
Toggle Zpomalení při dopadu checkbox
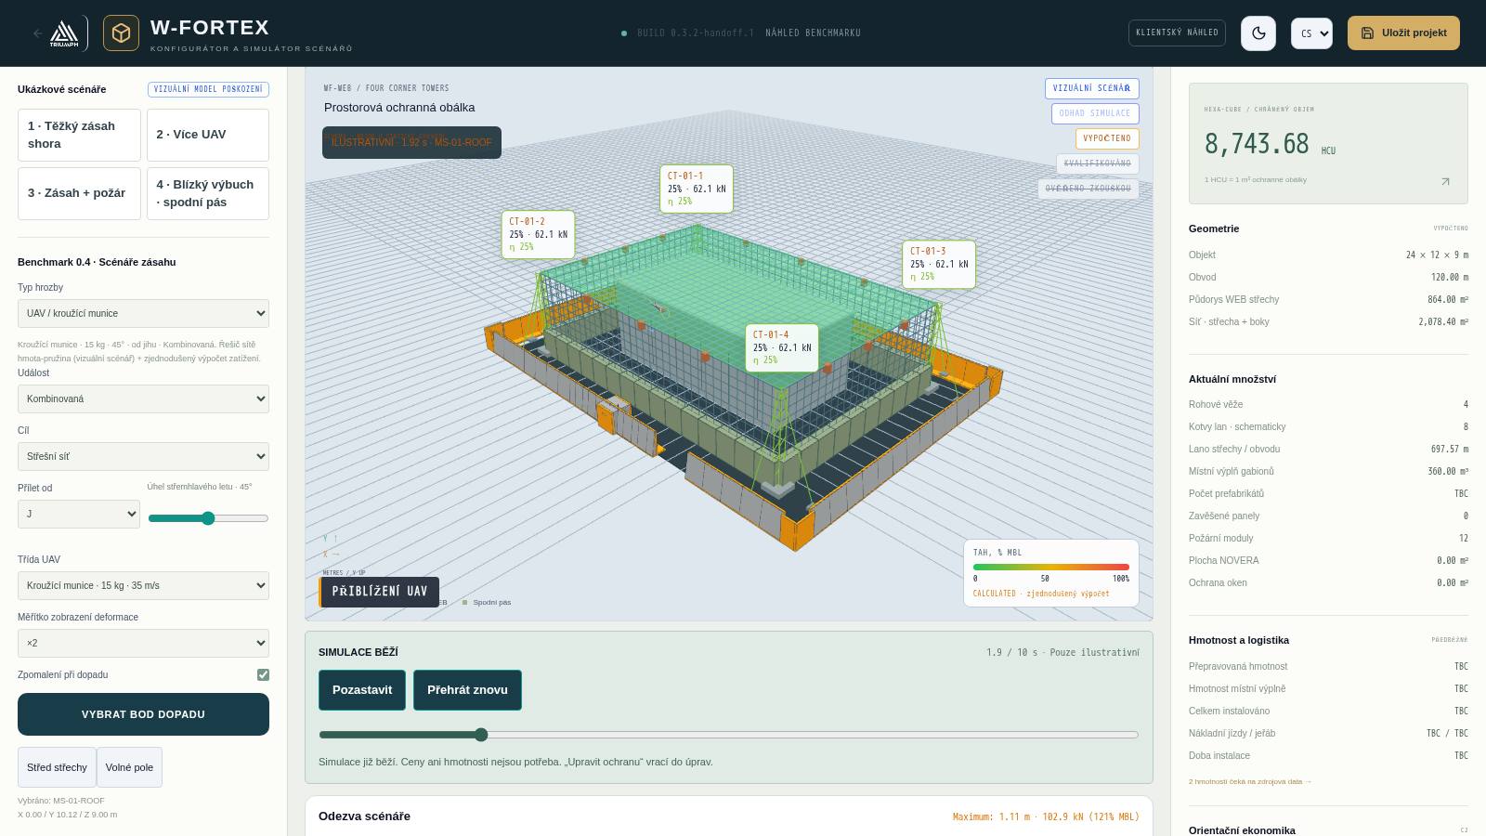click(x=263, y=674)
